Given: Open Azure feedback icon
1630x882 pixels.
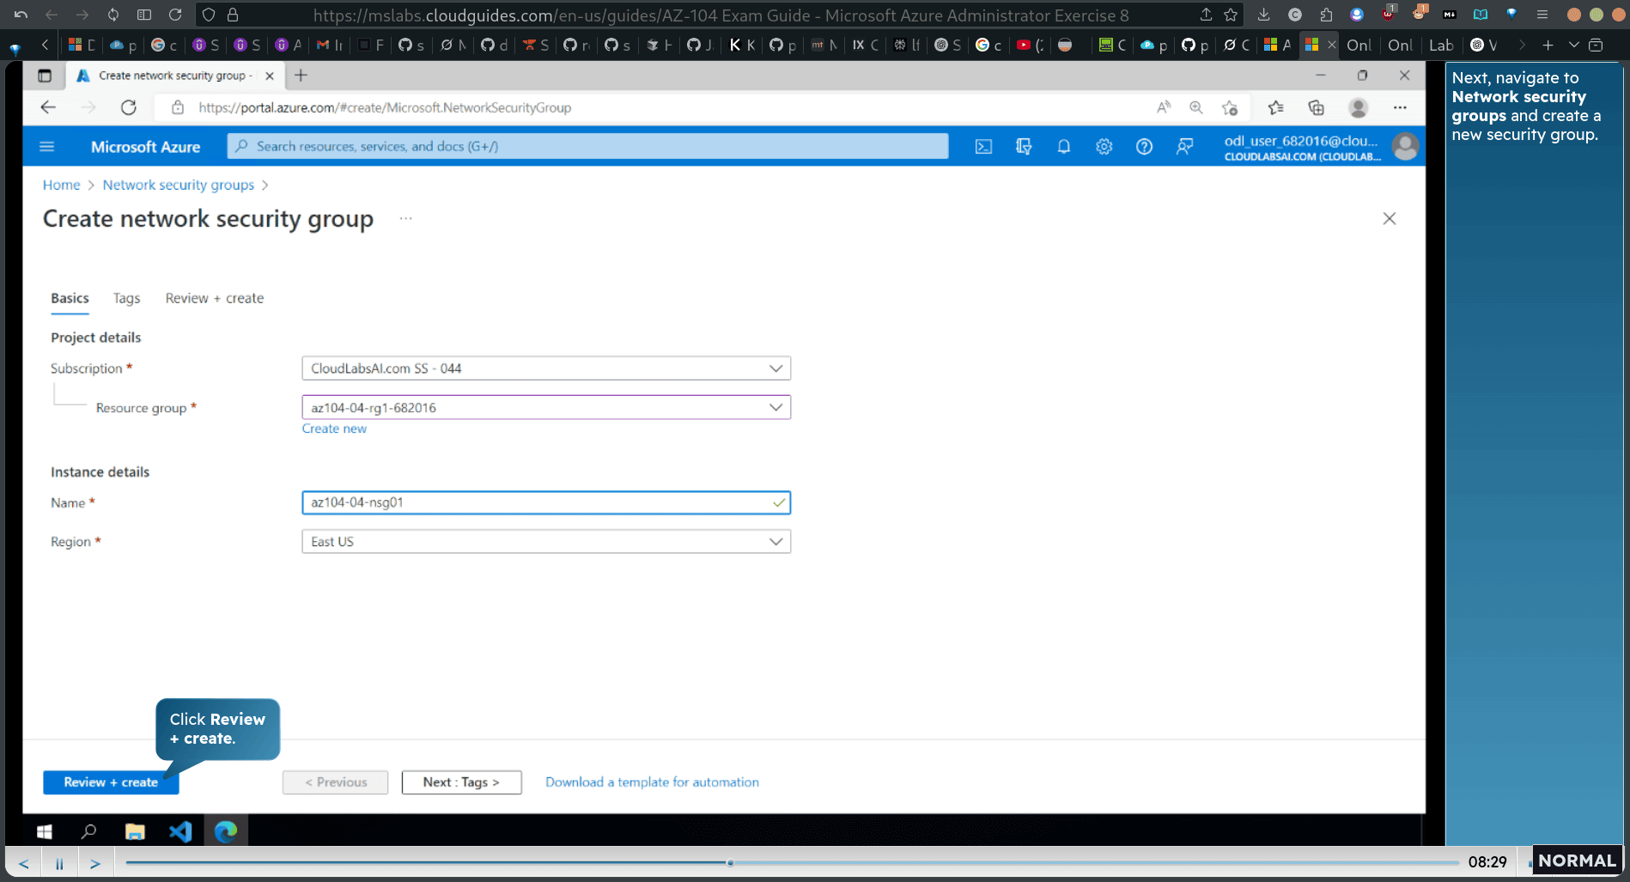Looking at the screenshot, I should pyautogui.click(x=1184, y=147).
